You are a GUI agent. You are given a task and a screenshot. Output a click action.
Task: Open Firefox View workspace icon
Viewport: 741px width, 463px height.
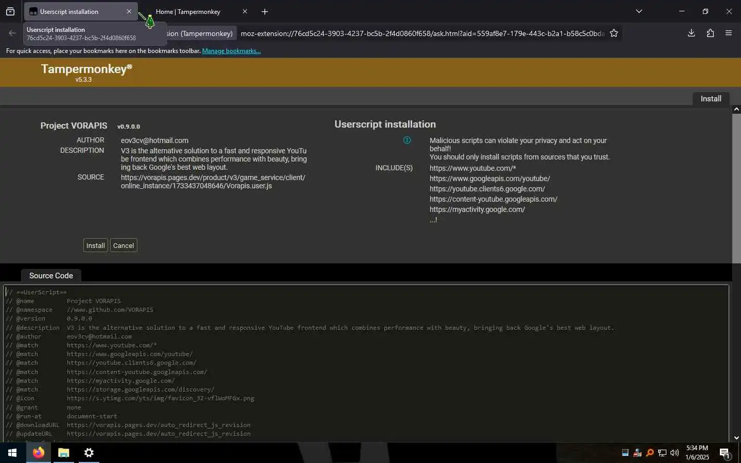click(10, 11)
